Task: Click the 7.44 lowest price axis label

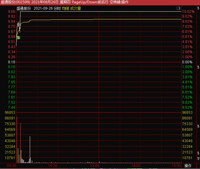Action: [12, 107]
